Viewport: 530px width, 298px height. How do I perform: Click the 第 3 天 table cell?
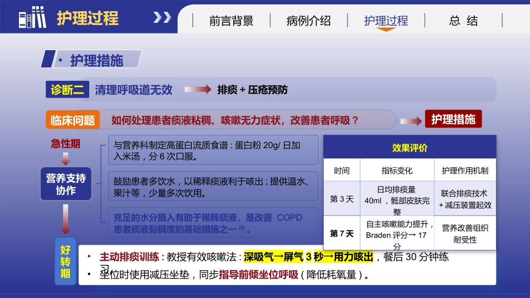click(x=342, y=199)
